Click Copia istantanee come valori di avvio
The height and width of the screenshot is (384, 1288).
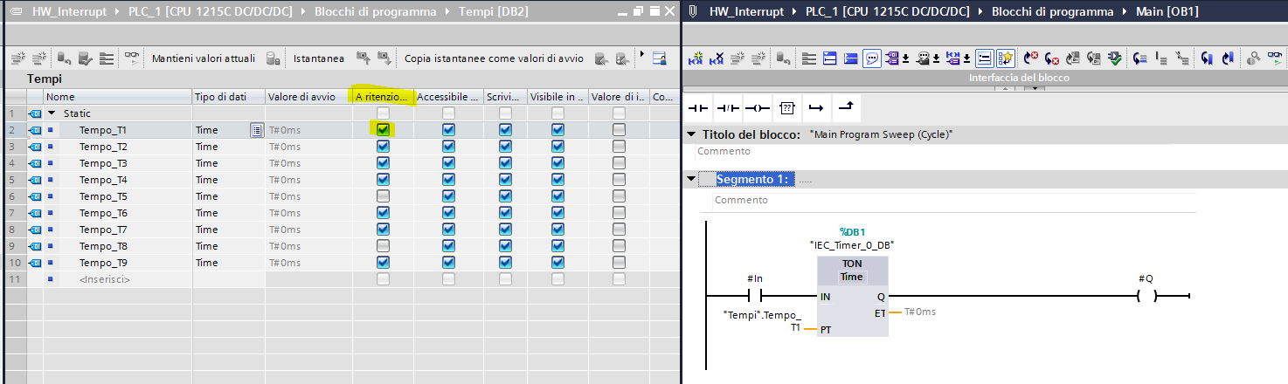click(493, 58)
